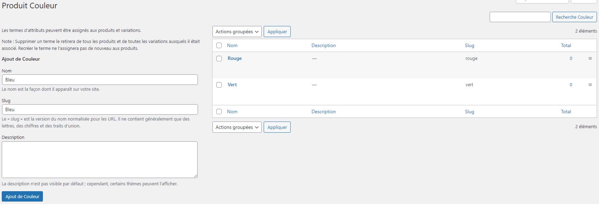This screenshot has width=599, height=204.
Task: Sort by Total column in header
Action: pyautogui.click(x=566, y=45)
